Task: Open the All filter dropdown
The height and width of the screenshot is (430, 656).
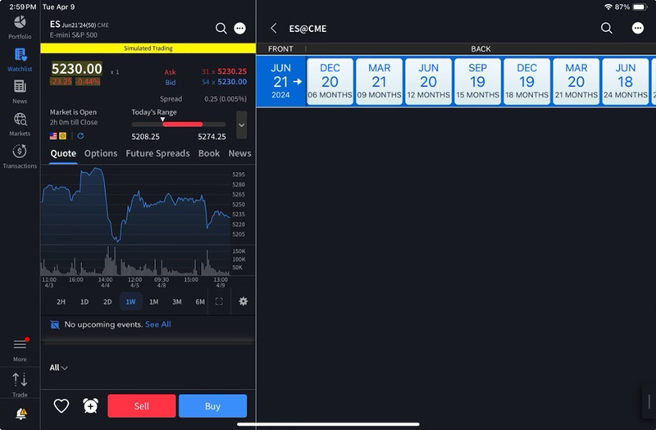Action: [x=58, y=368]
